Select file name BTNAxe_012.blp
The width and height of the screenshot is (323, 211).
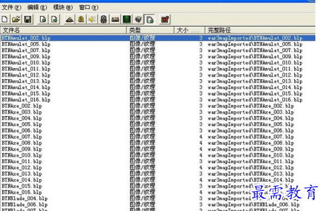coord(22,168)
